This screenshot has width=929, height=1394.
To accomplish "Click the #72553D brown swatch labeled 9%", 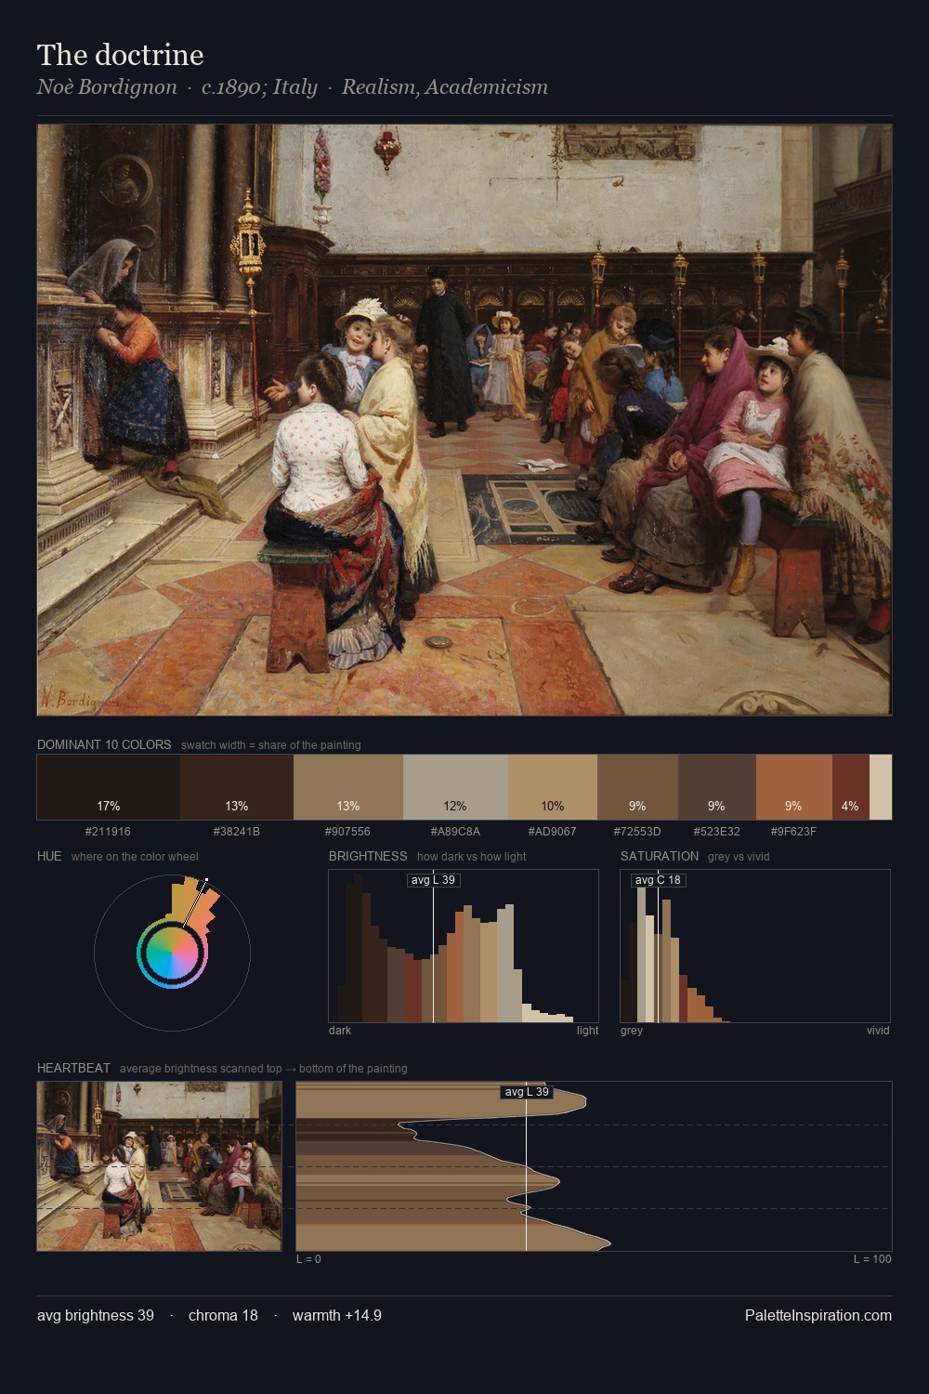I will pyautogui.click(x=637, y=787).
